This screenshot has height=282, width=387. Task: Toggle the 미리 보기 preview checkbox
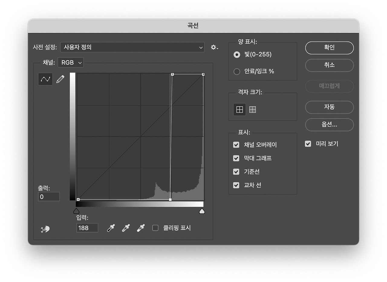click(308, 144)
